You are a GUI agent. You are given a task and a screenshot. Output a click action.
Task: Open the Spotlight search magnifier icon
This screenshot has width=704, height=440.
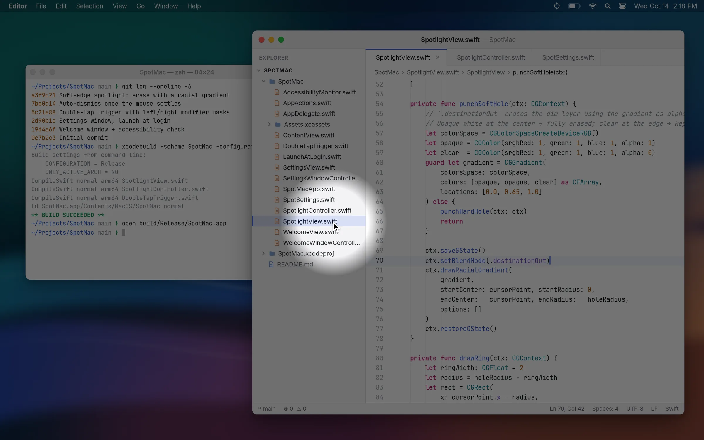pos(607,6)
